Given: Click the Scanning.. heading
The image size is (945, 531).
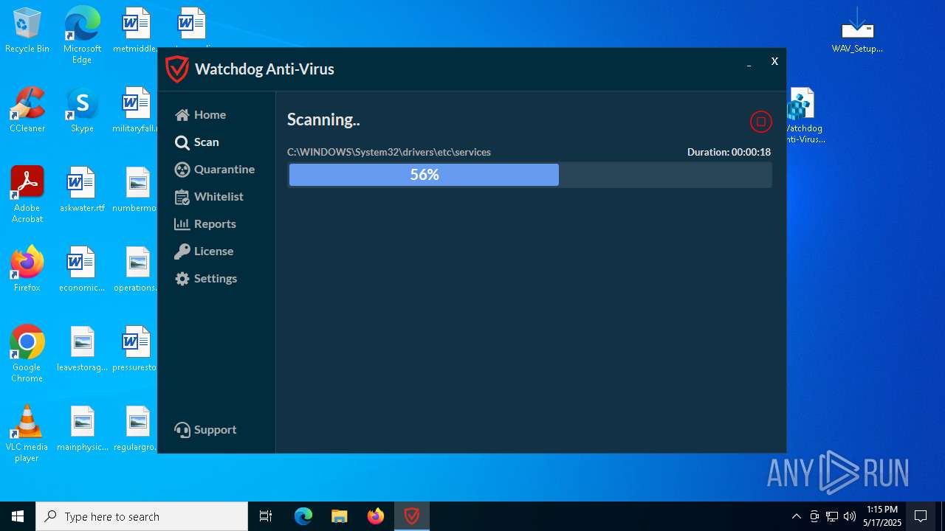Looking at the screenshot, I should point(323,119).
